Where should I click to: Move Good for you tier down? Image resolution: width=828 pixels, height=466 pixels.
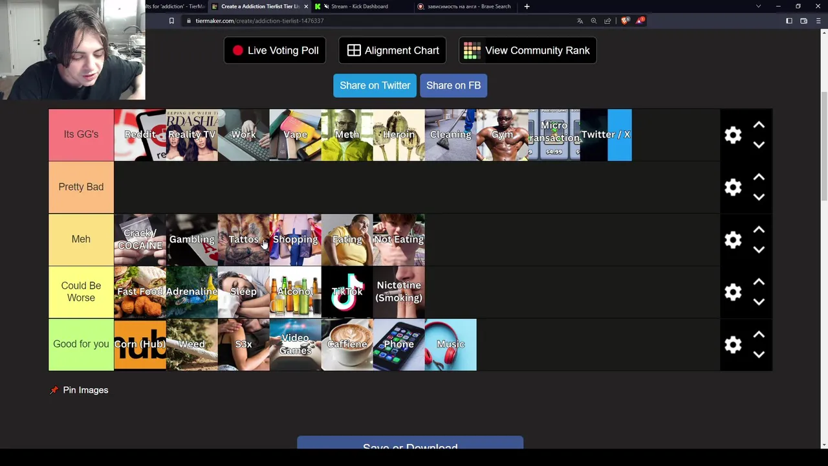coord(759,354)
